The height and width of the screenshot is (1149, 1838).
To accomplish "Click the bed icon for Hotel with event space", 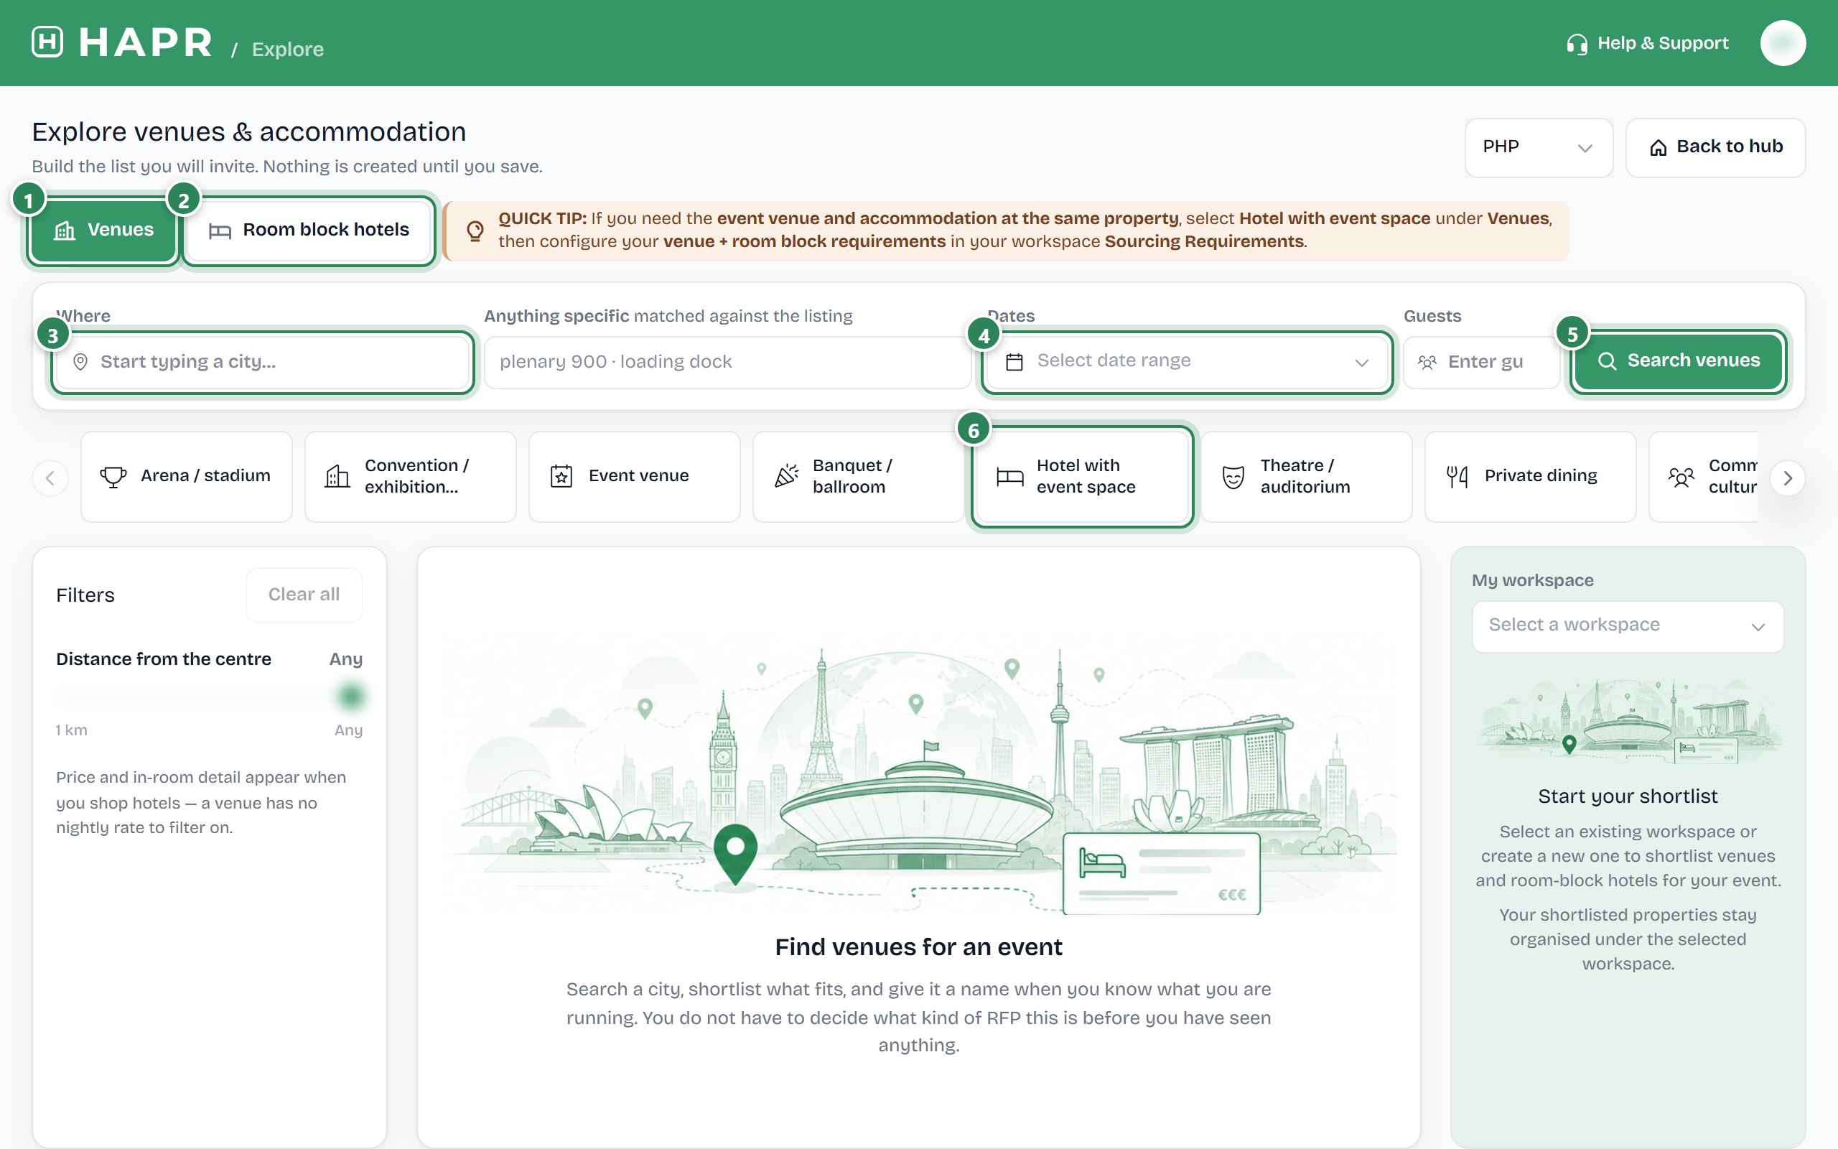I will coord(1009,476).
